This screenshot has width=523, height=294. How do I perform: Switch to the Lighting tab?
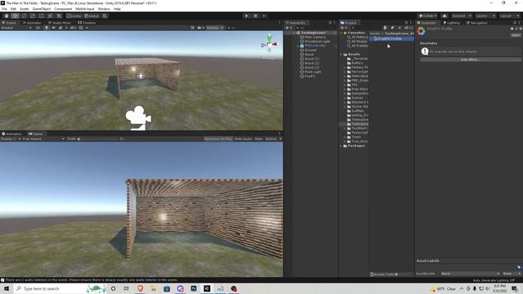point(451,23)
